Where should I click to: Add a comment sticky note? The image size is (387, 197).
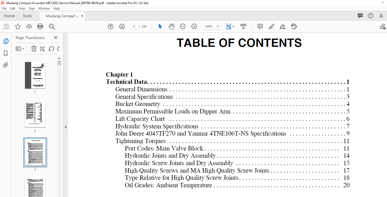click(260, 26)
